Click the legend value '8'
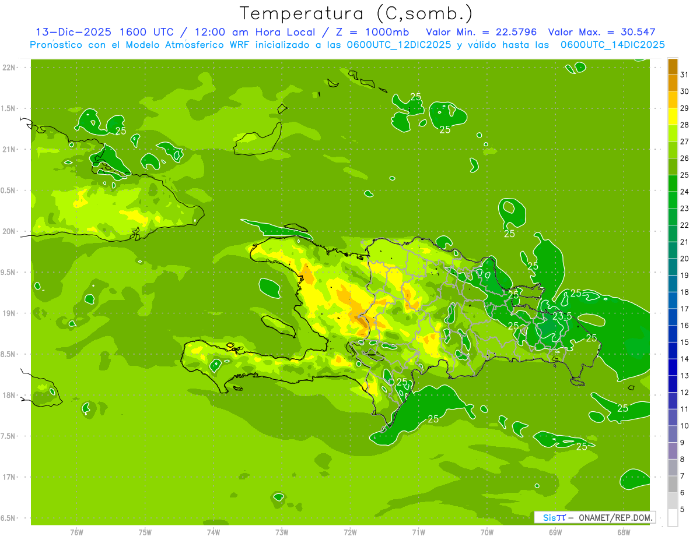This screenshot has width=700, height=540. click(683, 459)
